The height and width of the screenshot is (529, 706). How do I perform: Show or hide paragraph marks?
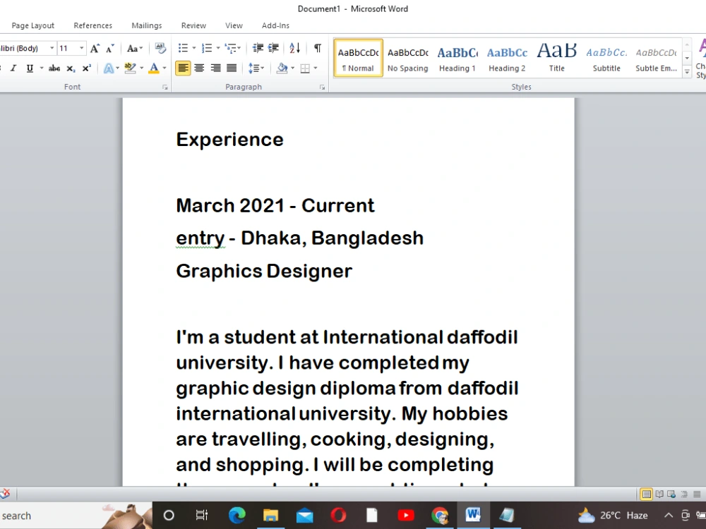click(x=318, y=48)
